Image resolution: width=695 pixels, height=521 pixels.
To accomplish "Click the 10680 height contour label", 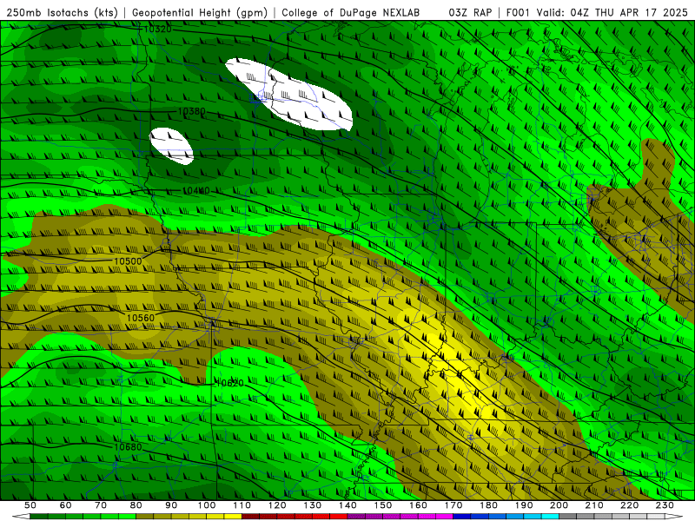I will [x=128, y=446].
